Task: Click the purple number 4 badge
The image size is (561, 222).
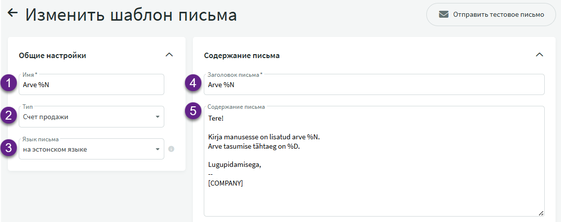Action: [193, 84]
